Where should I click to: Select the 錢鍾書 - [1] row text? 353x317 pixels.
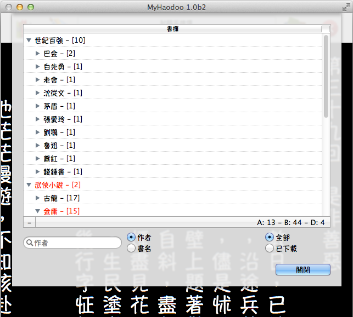pyautogui.click(x=63, y=172)
